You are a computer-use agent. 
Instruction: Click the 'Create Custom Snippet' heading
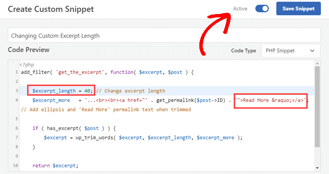[51, 9]
